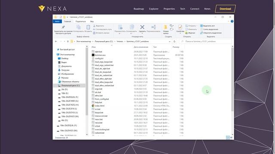Select the meowcoin.bat file

pos(101,116)
